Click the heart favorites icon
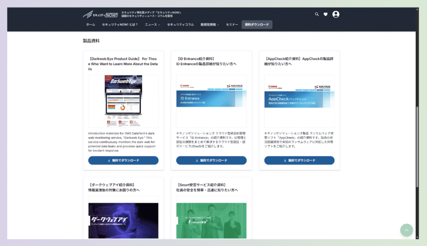The height and width of the screenshot is (246, 427). click(326, 14)
